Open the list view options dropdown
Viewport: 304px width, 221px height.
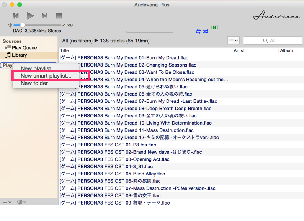234,41
